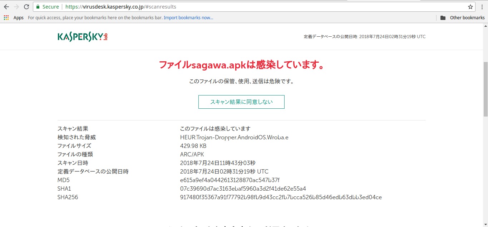Reload the Kaspersky VirusDesk page
The height and width of the screenshot is (227, 488).
(x=26, y=7)
